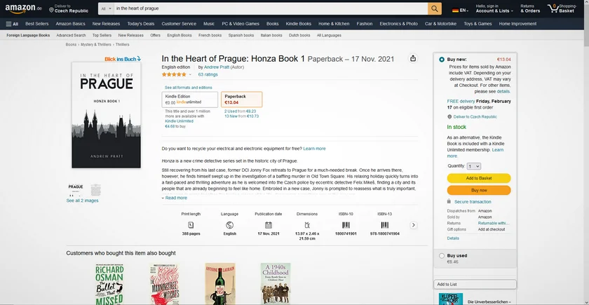589x305 pixels.
Task: Click the Add to Basket button
Action: [x=478, y=178]
